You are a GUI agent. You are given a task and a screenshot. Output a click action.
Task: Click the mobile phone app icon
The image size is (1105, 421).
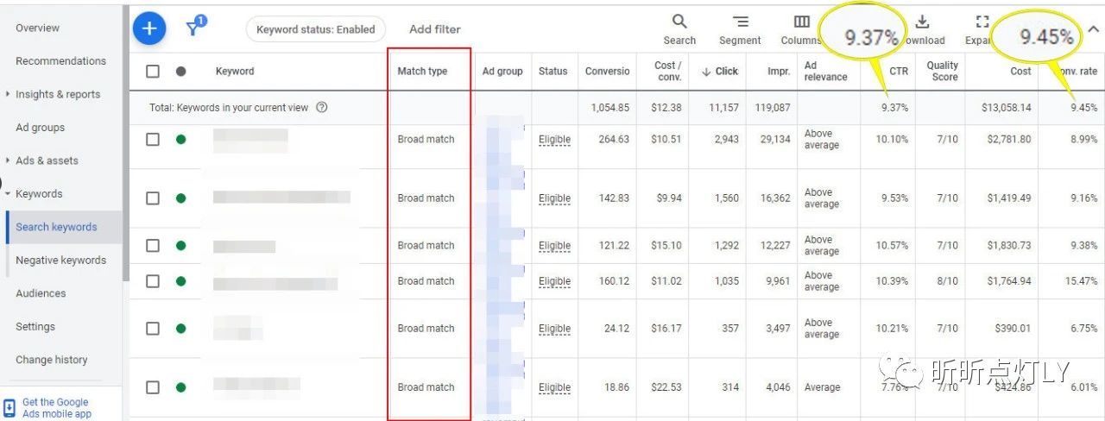[9, 408]
